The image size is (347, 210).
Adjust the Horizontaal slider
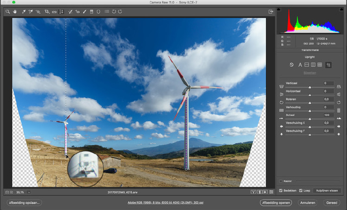310,95
